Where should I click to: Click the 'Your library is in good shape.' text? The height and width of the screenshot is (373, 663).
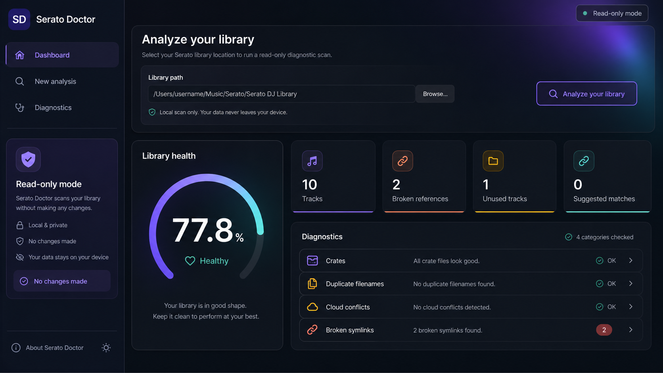pos(205,306)
